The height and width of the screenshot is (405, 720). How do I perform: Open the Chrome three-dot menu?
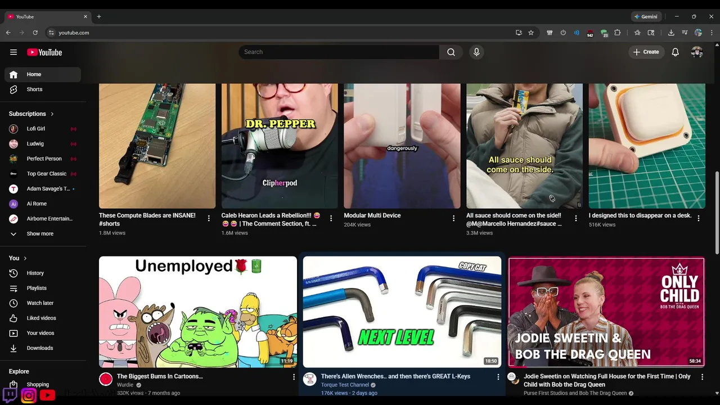click(712, 33)
